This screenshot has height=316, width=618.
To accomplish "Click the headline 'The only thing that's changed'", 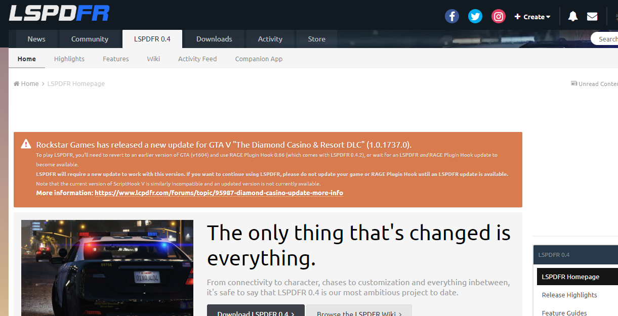I will 358,246.
